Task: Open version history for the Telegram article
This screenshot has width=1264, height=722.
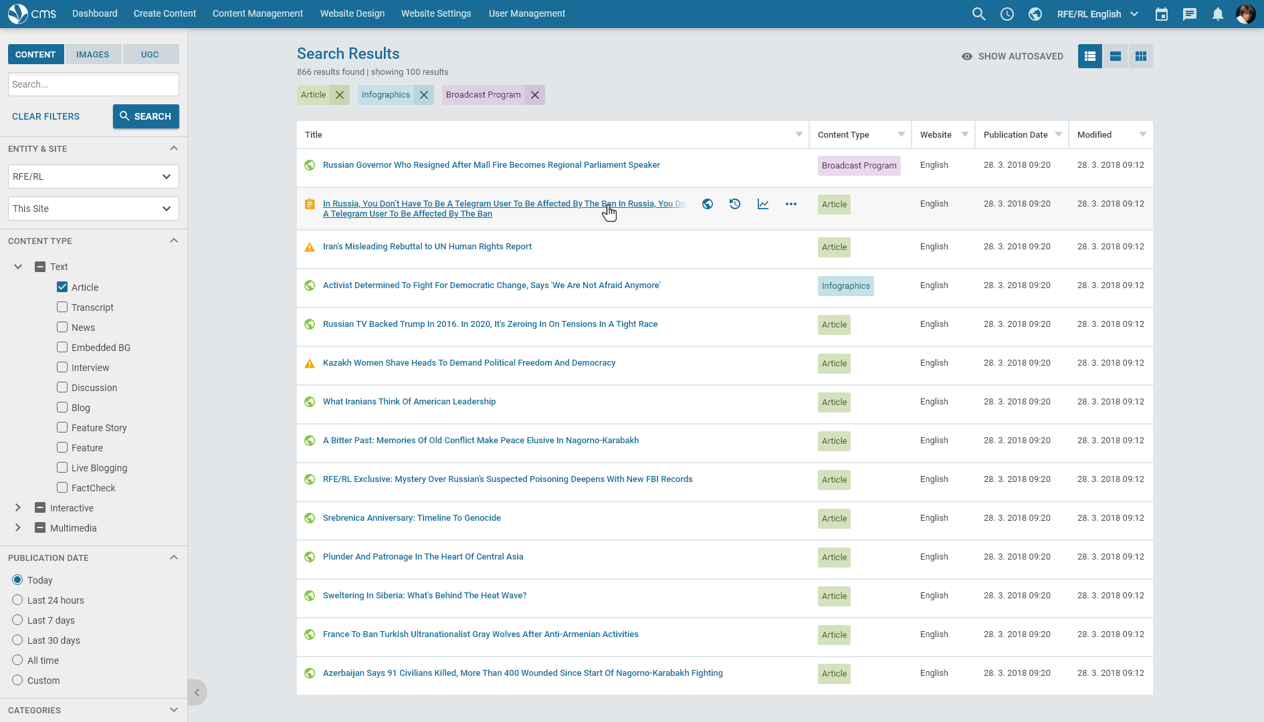Action: [735, 204]
